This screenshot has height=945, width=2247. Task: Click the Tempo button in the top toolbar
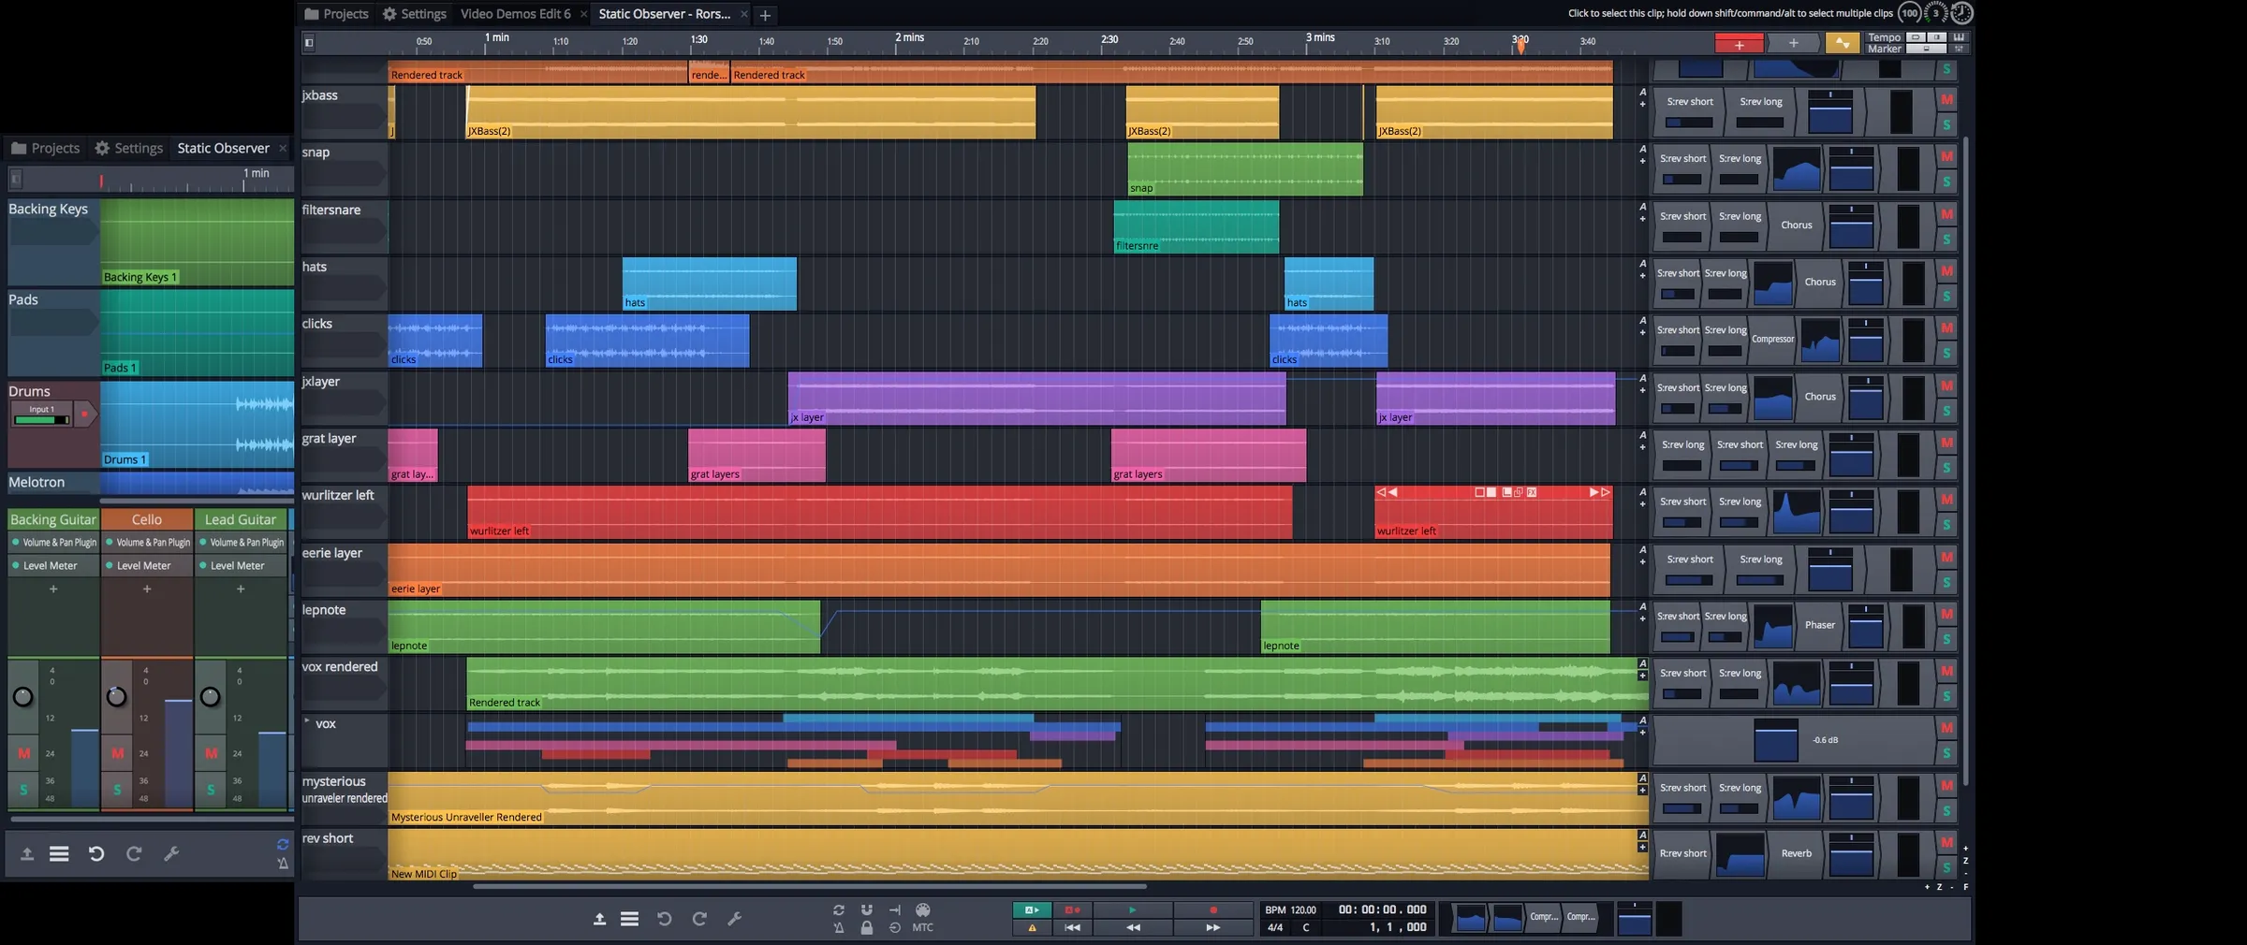(1885, 37)
